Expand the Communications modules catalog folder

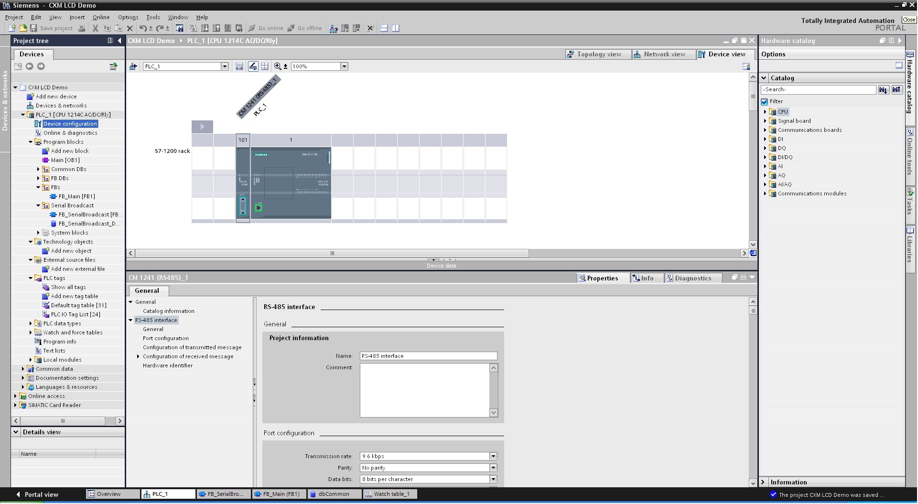coord(765,193)
